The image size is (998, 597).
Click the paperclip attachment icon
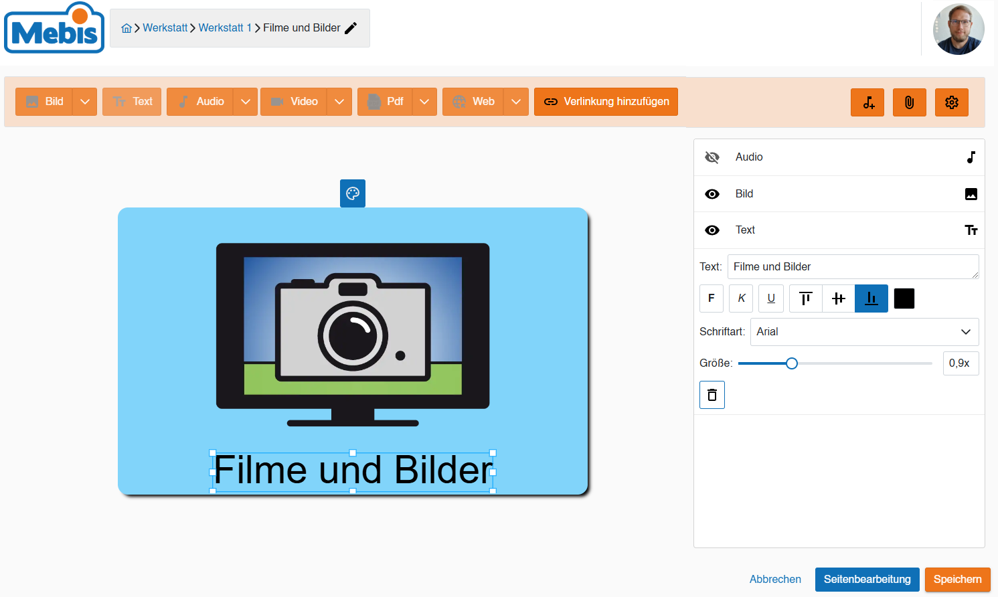click(x=910, y=102)
